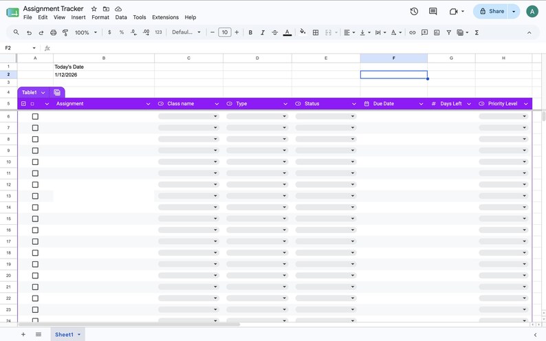Click the undo arrow icon
This screenshot has width=546, height=341.
pos(29,33)
